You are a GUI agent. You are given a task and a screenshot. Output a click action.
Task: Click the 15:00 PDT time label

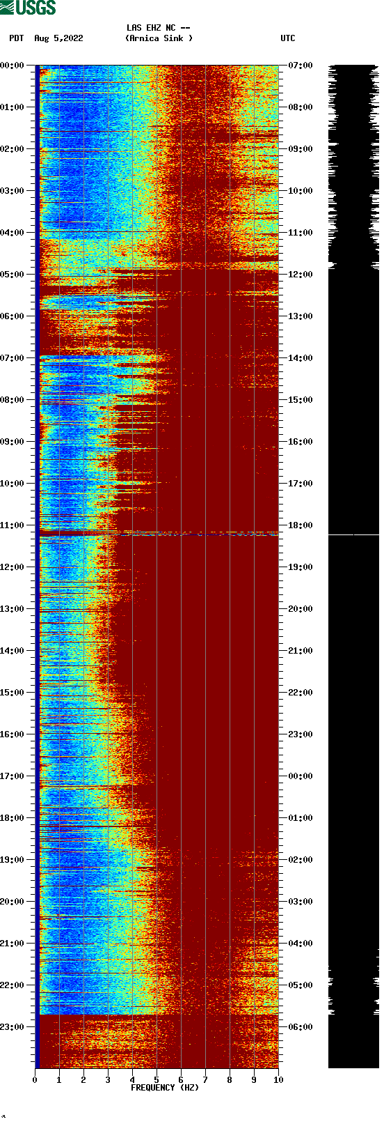click(13, 693)
